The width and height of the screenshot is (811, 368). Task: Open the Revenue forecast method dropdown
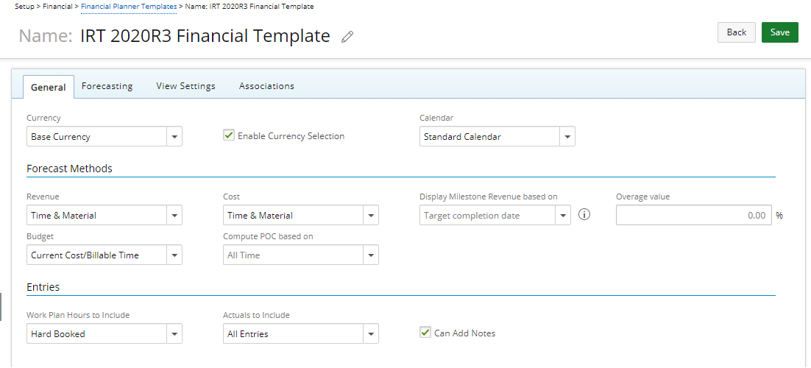click(x=104, y=216)
